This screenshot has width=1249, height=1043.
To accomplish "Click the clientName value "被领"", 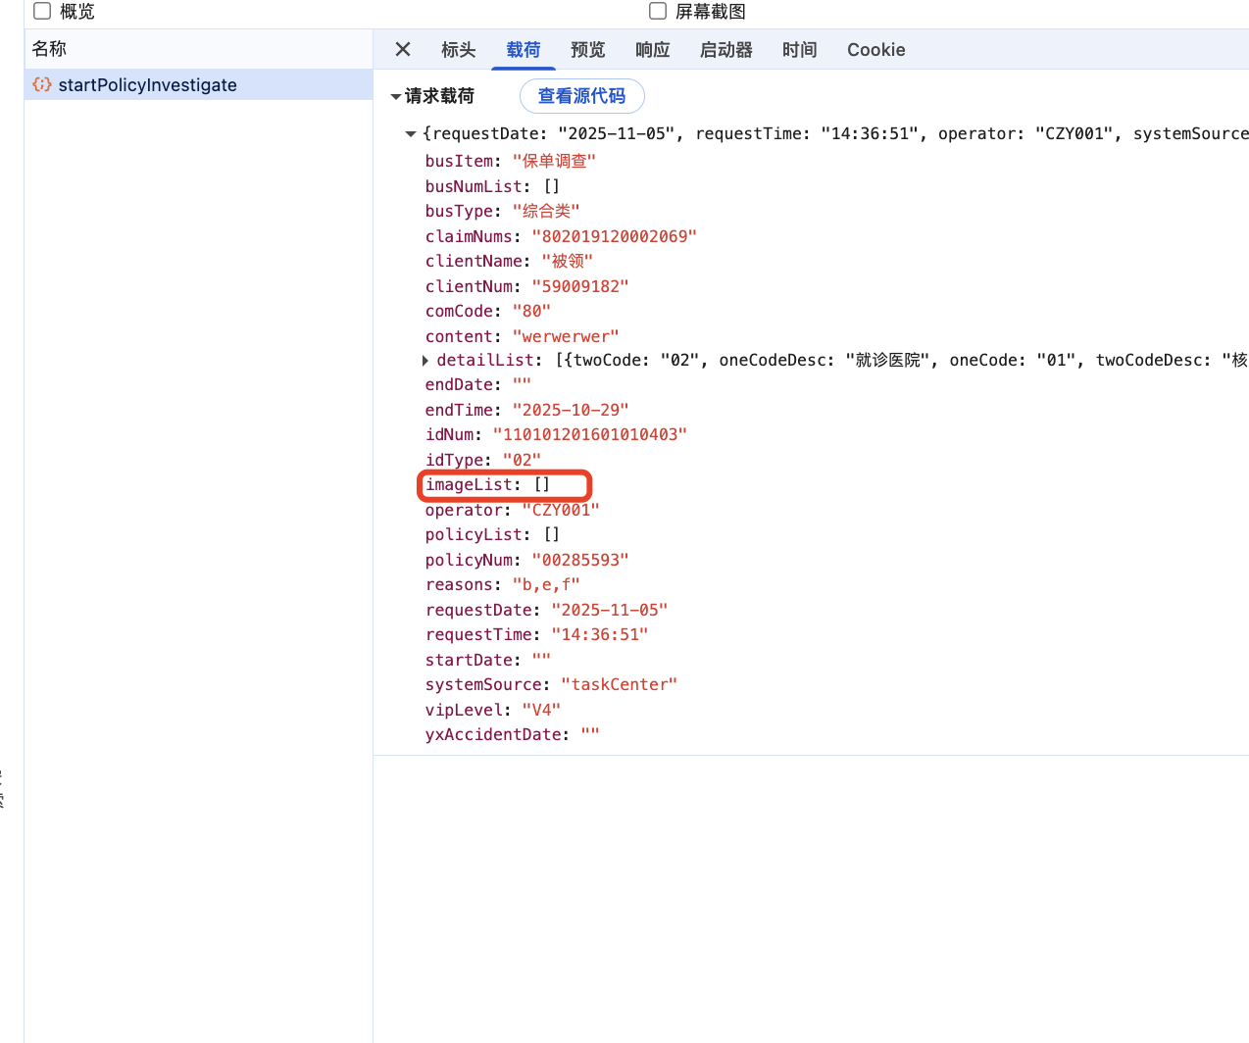I will pyautogui.click(x=568, y=261).
